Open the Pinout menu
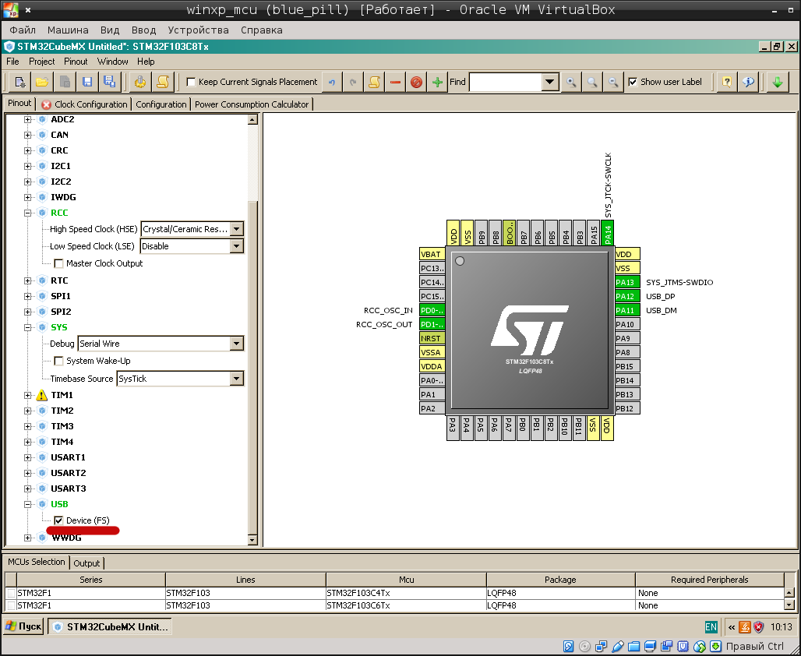This screenshot has height=656, width=801. tap(76, 62)
